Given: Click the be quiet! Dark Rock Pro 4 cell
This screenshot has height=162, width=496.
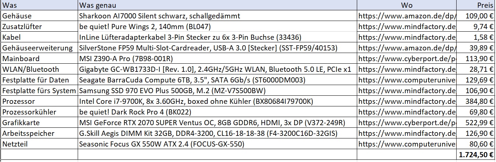Looking at the screenshot, I should [217, 112].
